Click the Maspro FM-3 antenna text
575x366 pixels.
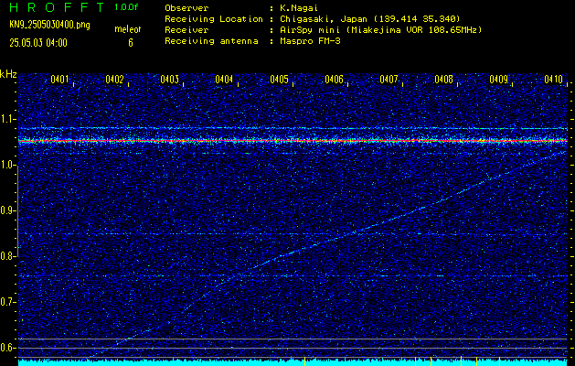click(x=310, y=41)
